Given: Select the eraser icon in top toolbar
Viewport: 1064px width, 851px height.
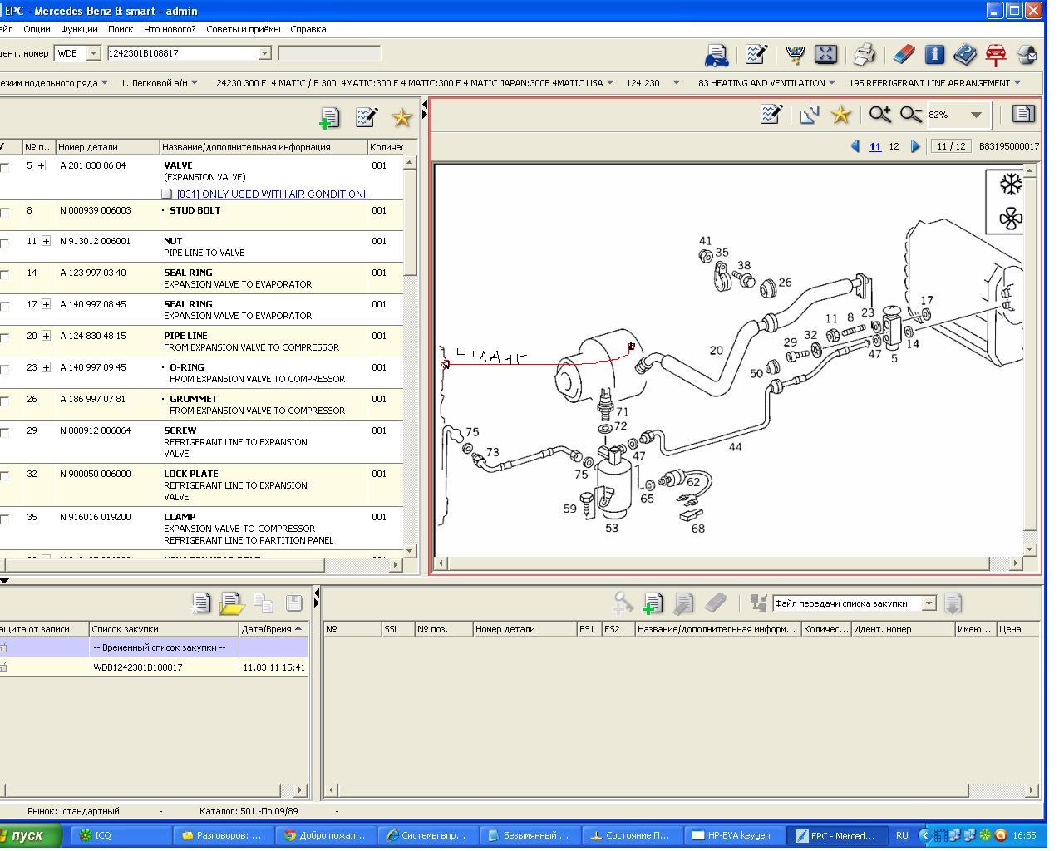Looking at the screenshot, I should point(904,55).
